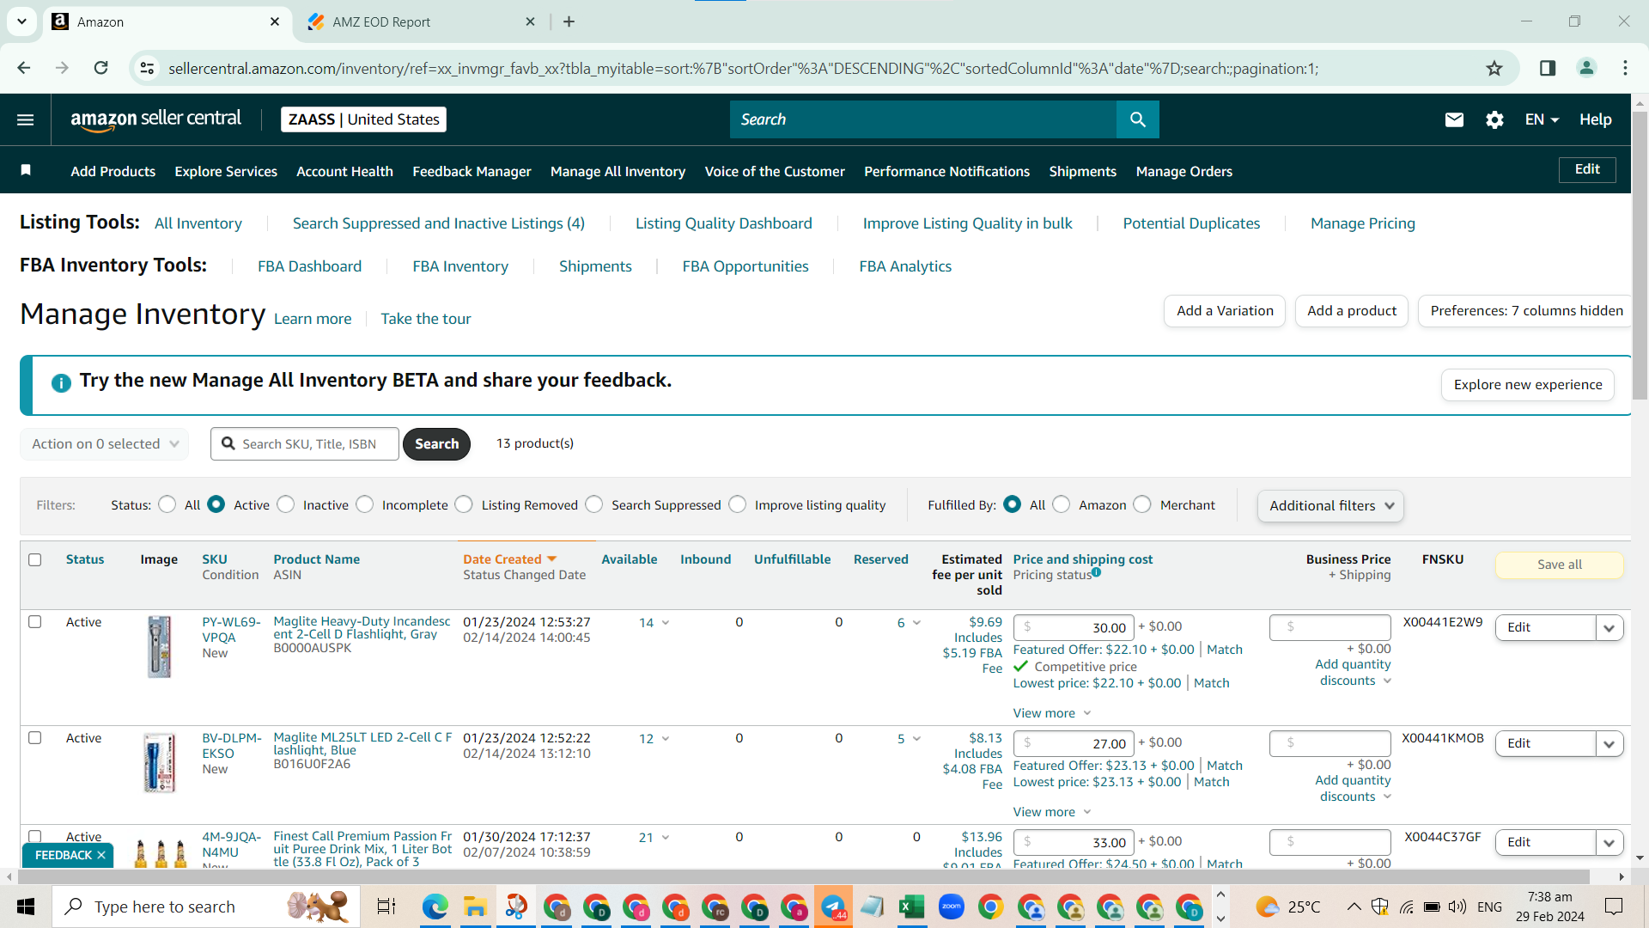Click the Amazon Seller Central logo

click(155, 119)
